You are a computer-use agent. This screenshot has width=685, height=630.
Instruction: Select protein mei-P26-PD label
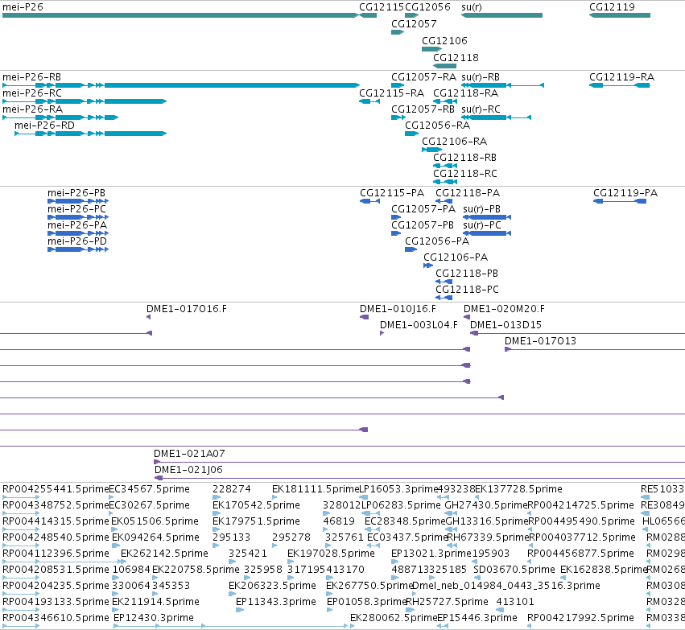[x=77, y=241]
